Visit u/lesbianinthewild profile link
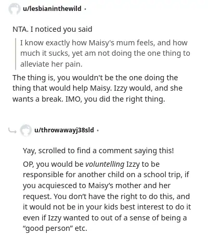The image size is (208, 247). (52, 8)
